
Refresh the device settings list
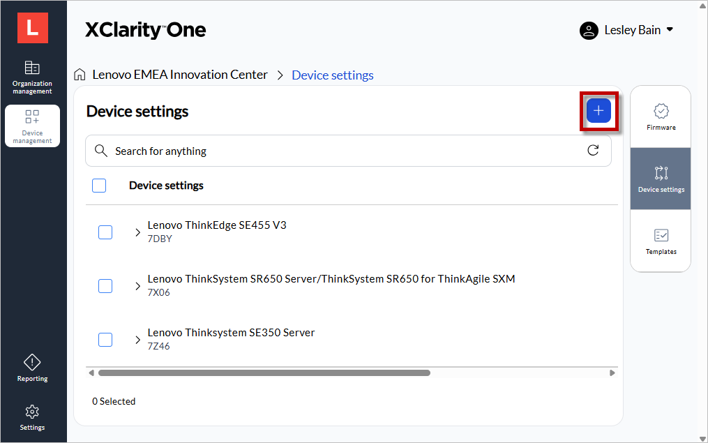pyautogui.click(x=593, y=150)
